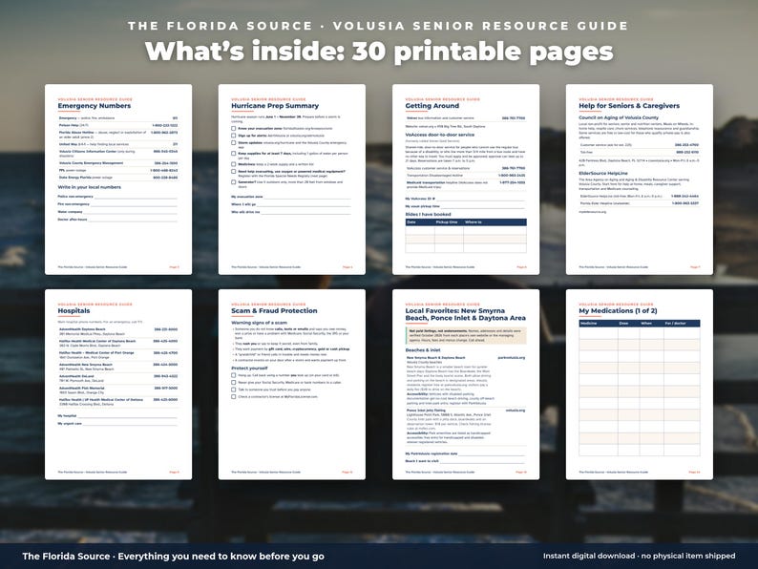Open the Scam & Fraud Protection page thumbnail
This screenshot has width=758, height=569.
292,385
